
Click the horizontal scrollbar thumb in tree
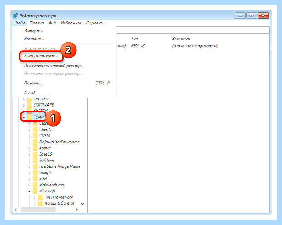[x=38, y=210]
